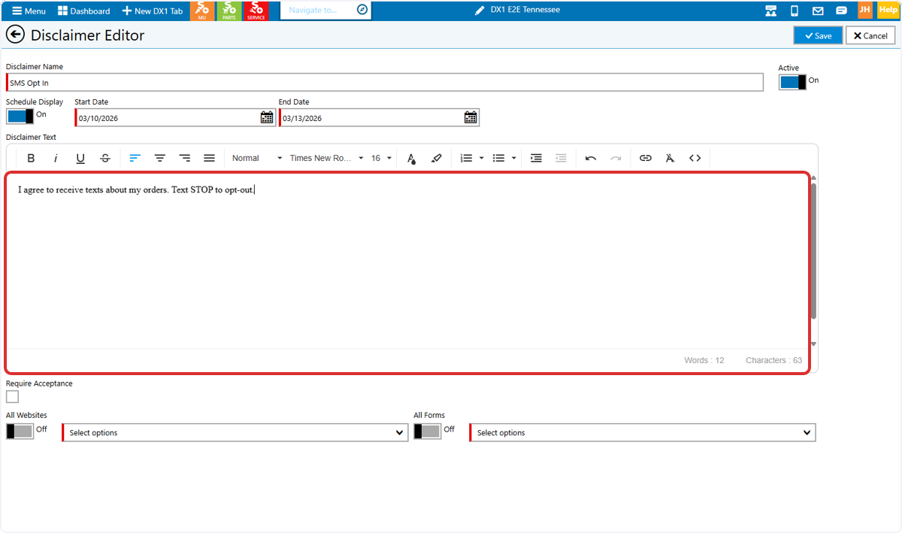Open the Normal paragraph format dropdown

click(256, 158)
